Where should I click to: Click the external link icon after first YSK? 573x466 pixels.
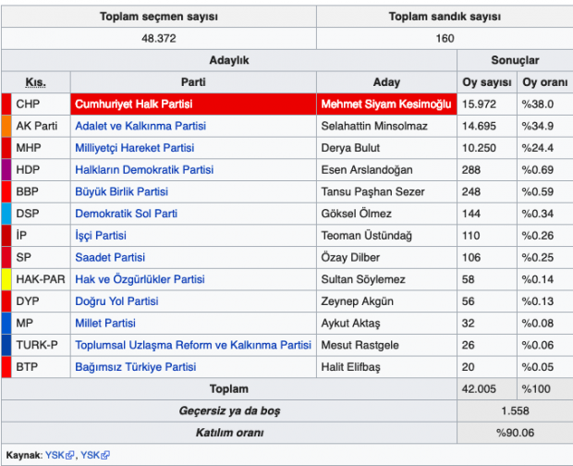[69, 456]
